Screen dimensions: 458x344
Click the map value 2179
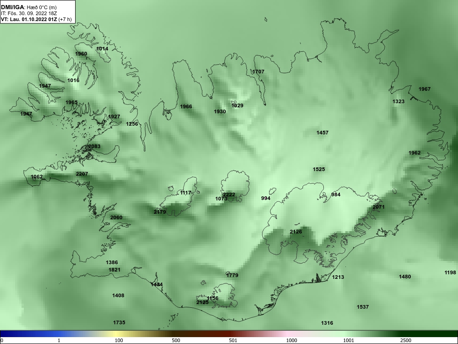click(160, 212)
